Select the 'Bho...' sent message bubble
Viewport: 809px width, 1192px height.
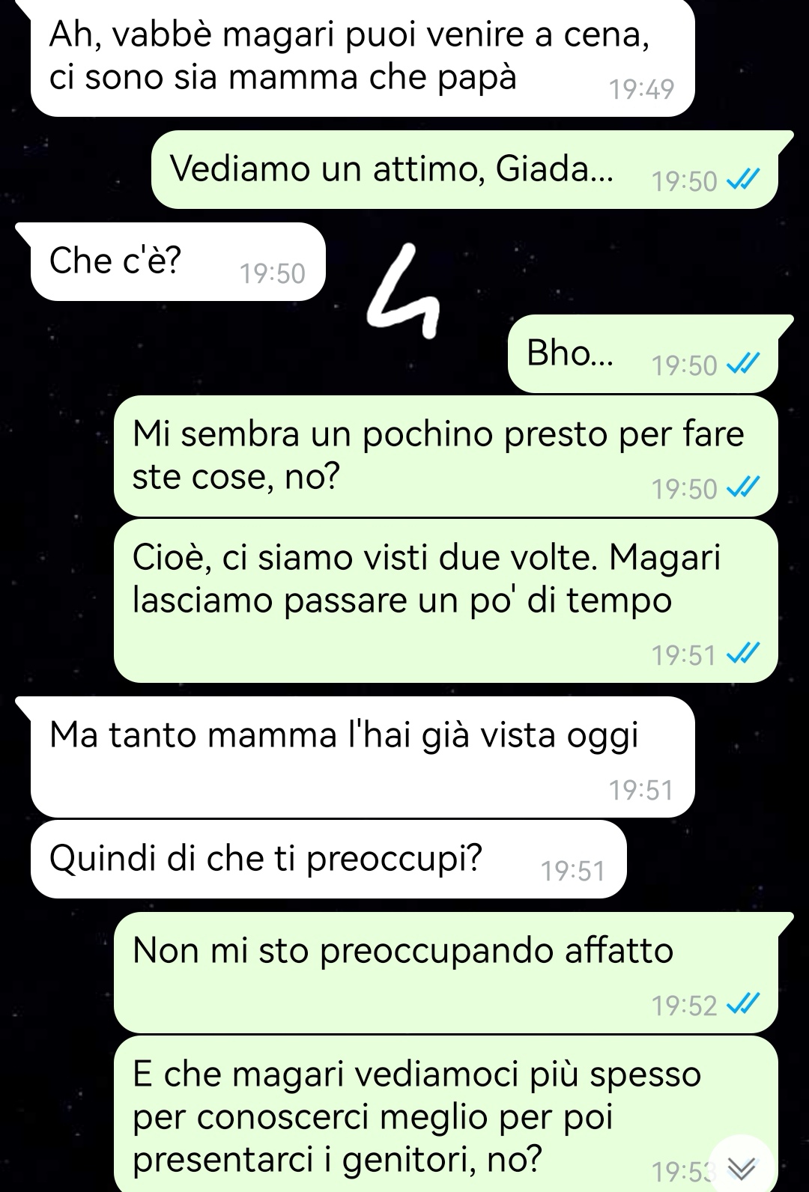tap(643, 353)
